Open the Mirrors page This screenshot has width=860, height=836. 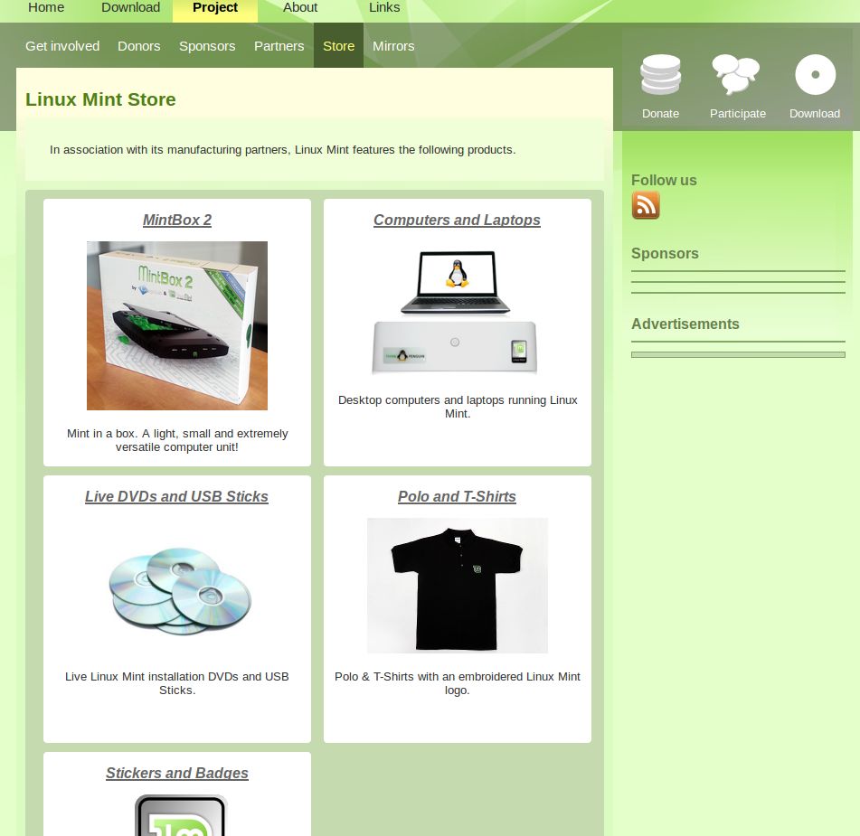(x=393, y=46)
